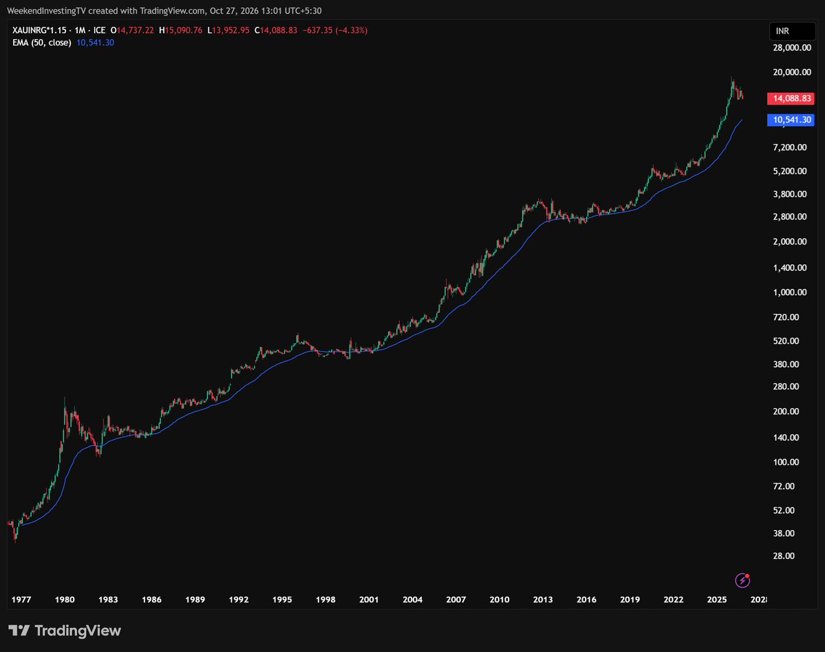
Task: Click the 2013 time axis label
Action: click(x=543, y=600)
